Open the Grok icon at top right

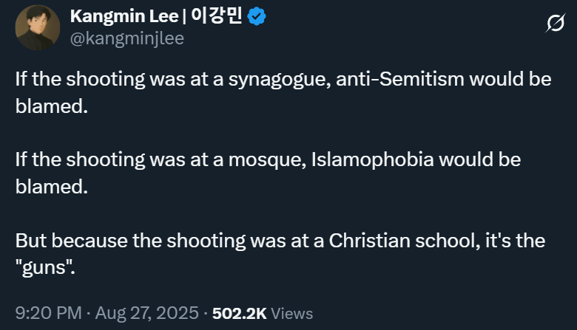(x=554, y=24)
